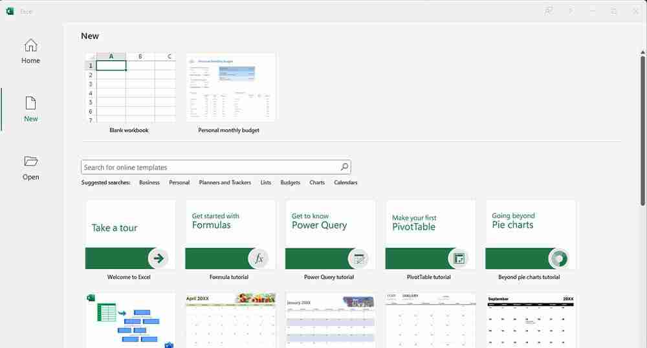Click the fx icon on Formulas card
This screenshot has width=647, height=348.
pos(258,259)
